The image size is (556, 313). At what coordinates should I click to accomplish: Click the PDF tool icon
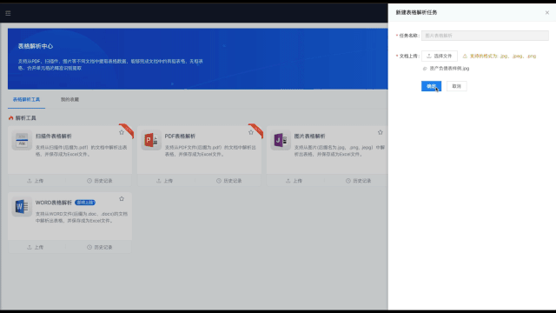(151, 140)
